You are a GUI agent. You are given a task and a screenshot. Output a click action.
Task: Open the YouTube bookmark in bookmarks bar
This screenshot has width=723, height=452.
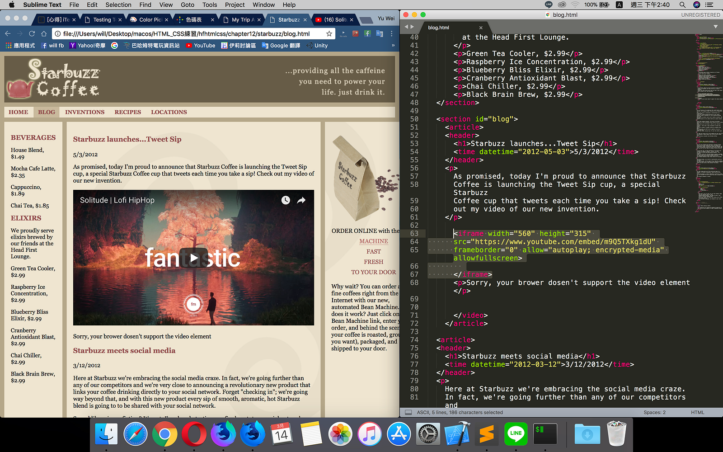click(x=201, y=45)
